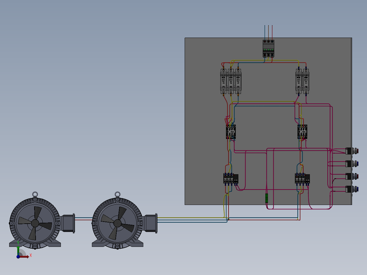Screen dimensions: 367x275
Task: Click the upper blue push button
Action: pyautogui.click(x=352, y=164)
